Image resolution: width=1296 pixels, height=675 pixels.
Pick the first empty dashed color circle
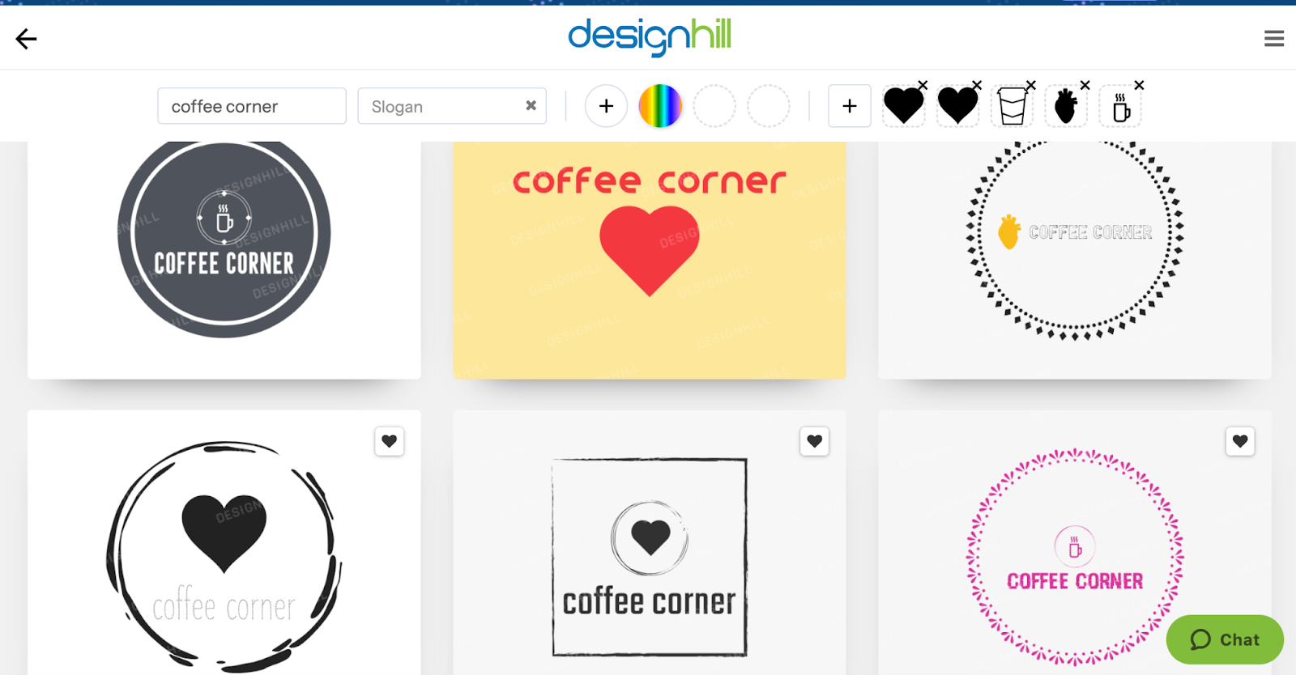[714, 106]
